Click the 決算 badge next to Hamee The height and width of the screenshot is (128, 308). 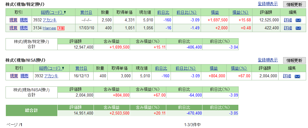pyautogui.click(x=61, y=28)
